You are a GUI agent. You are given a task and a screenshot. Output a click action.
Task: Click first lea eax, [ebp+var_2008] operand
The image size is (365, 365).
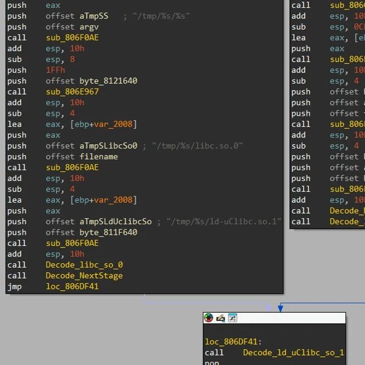point(91,124)
